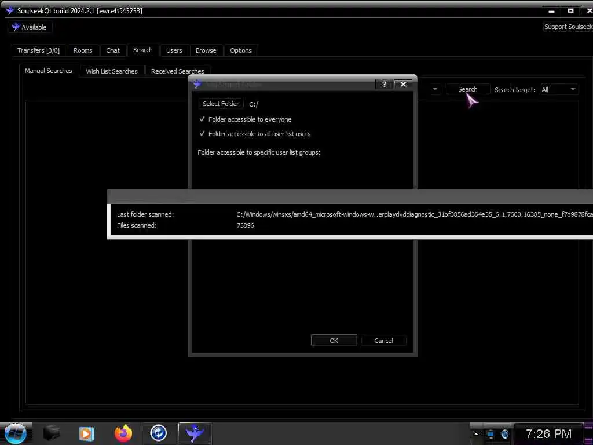Minimize the SoulseekQt window
This screenshot has width=593, height=445.
551,11
